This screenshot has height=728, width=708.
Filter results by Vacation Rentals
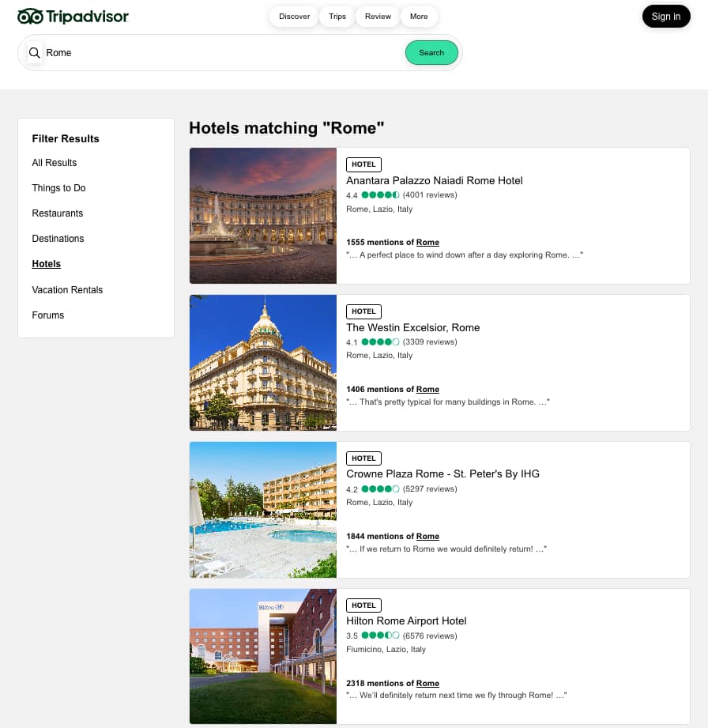point(67,290)
